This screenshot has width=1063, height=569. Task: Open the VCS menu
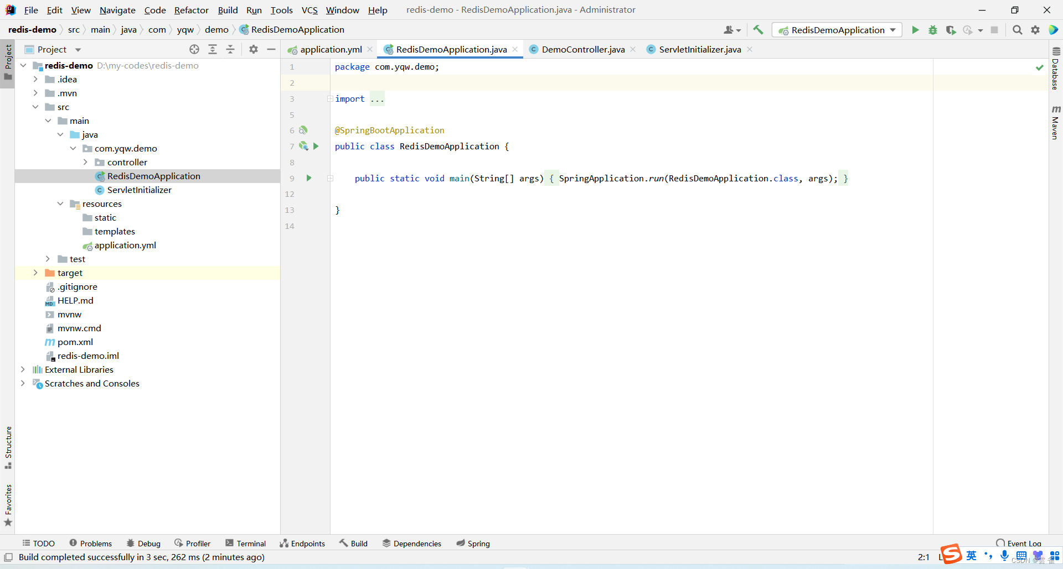pos(309,10)
